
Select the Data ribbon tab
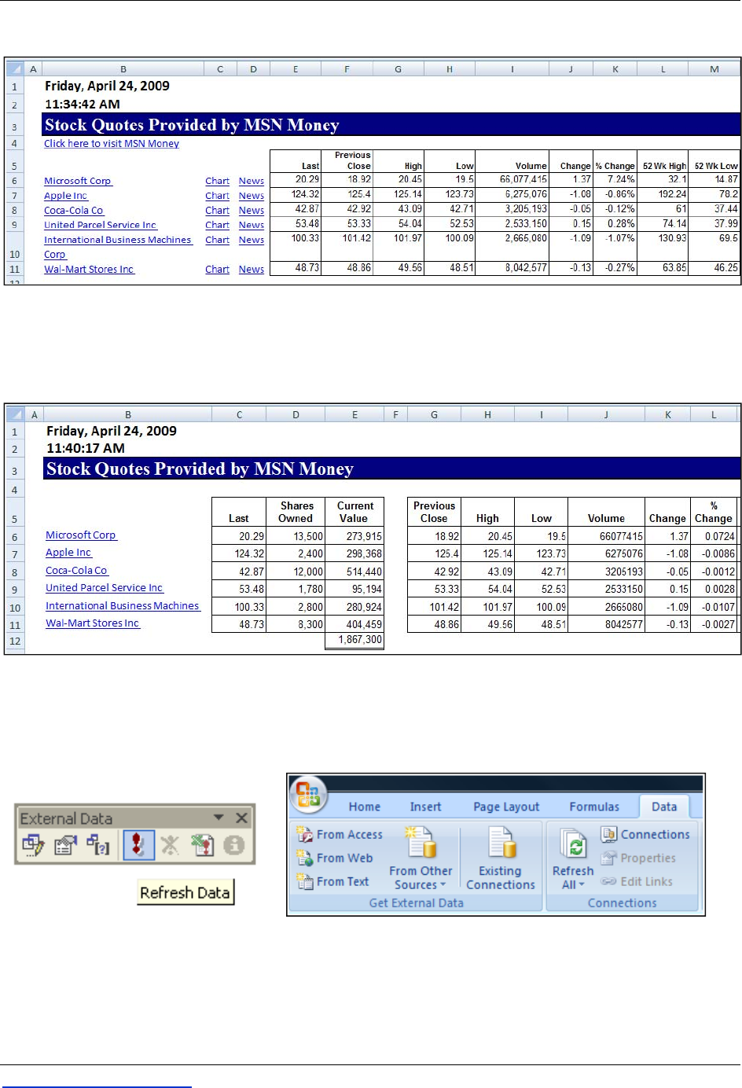(664, 807)
